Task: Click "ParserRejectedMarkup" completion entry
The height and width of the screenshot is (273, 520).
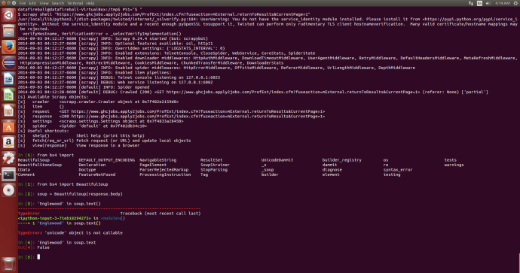Action: tap(164, 170)
